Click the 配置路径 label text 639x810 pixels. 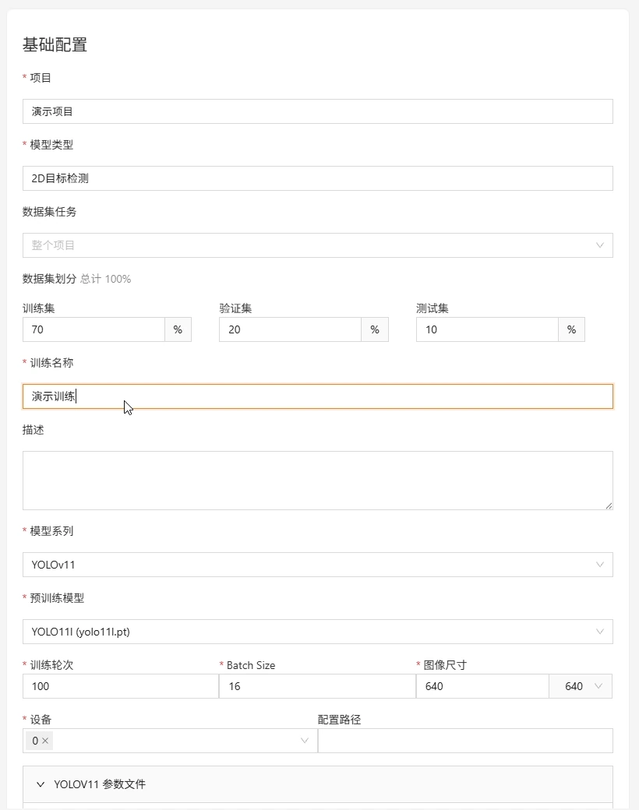(339, 720)
